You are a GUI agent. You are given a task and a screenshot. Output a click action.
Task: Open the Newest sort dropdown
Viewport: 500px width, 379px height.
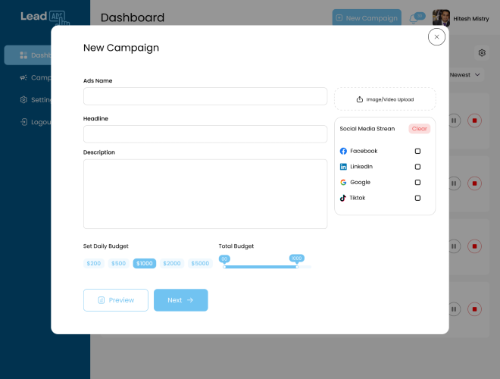coord(465,74)
